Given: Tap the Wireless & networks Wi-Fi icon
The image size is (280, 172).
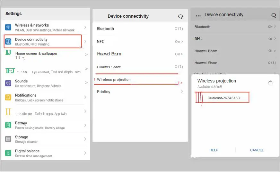Looking at the screenshot, I should click(x=8, y=27).
